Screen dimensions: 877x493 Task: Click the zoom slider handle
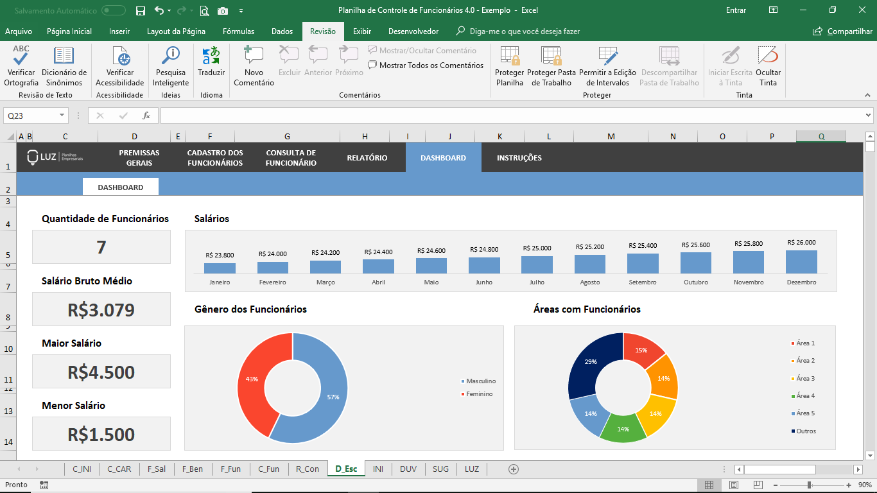point(809,485)
